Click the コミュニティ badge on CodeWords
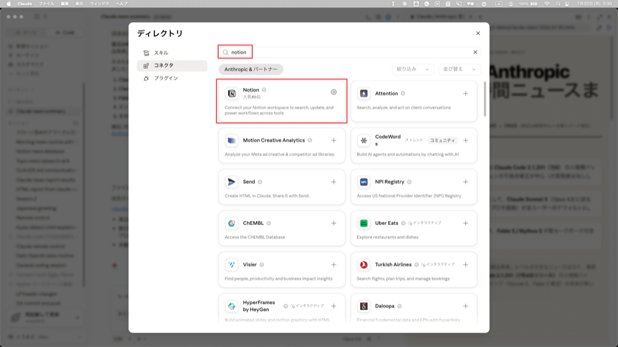This screenshot has height=347, width=618. (442, 141)
